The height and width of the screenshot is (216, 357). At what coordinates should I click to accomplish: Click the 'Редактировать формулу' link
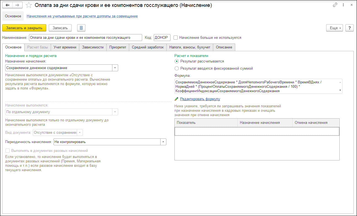click(x=200, y=99)
